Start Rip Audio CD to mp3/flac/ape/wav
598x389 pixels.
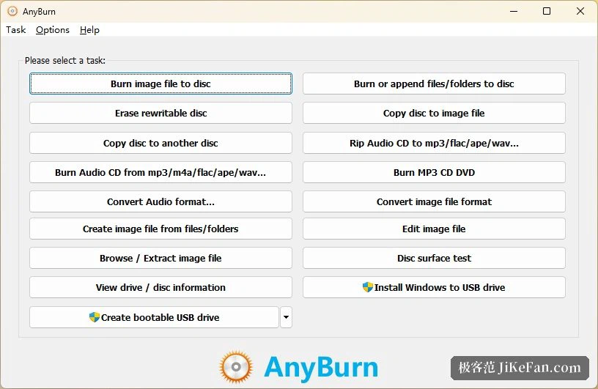click(434, 143)
